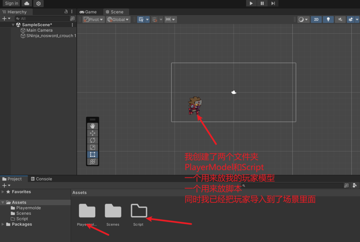360x242 pixels.
Task: Select Packages in the project tree
Action: [22, 224]
